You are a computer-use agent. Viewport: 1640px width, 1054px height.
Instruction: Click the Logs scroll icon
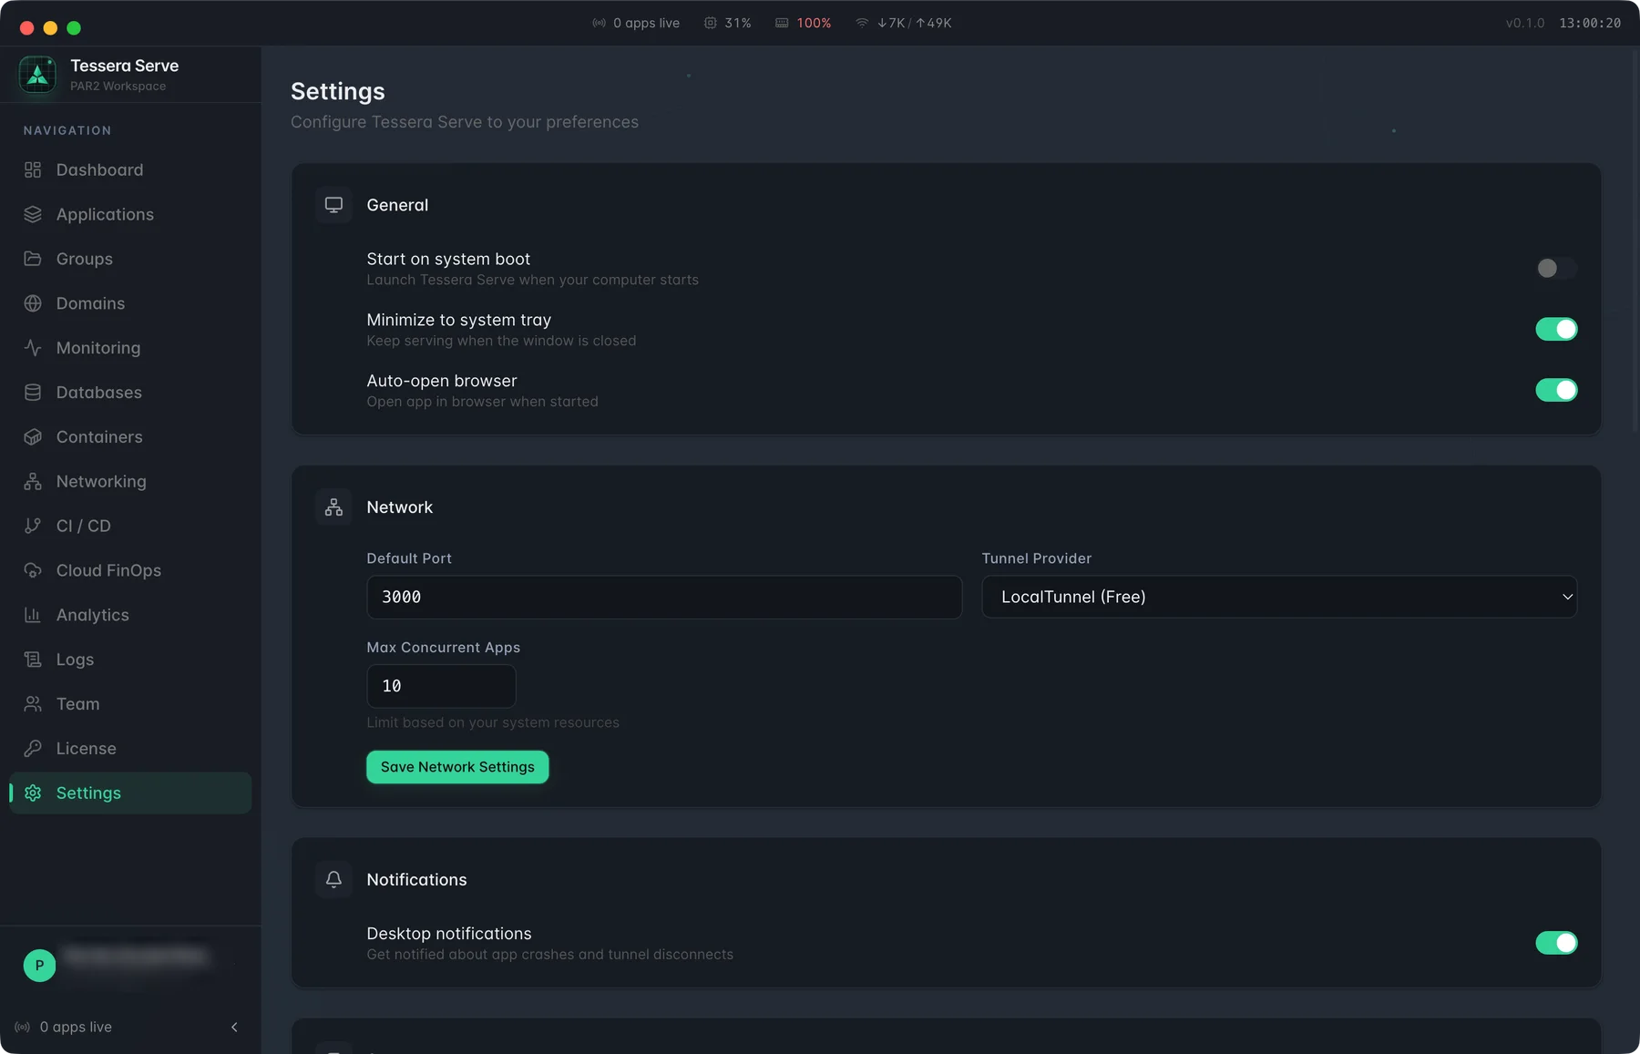(33, 660)
